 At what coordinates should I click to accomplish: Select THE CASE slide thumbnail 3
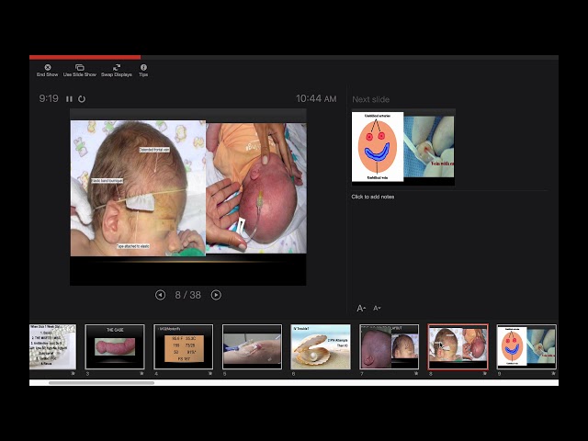(x=115, y=347)
